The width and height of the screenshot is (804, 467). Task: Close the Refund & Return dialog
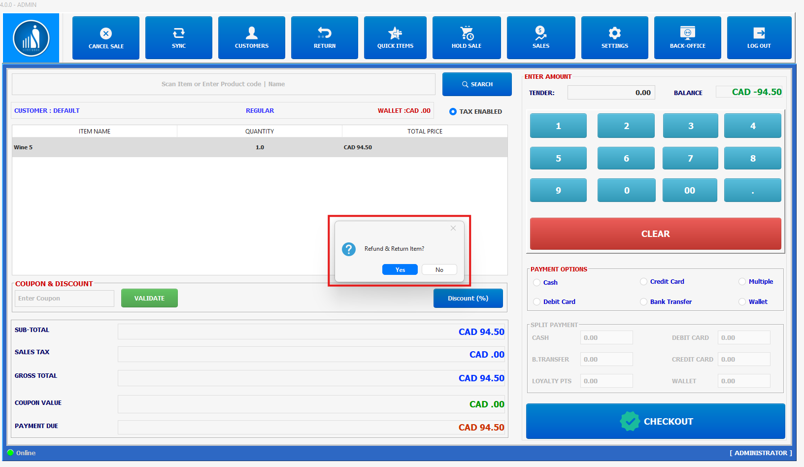coord(453,228)
